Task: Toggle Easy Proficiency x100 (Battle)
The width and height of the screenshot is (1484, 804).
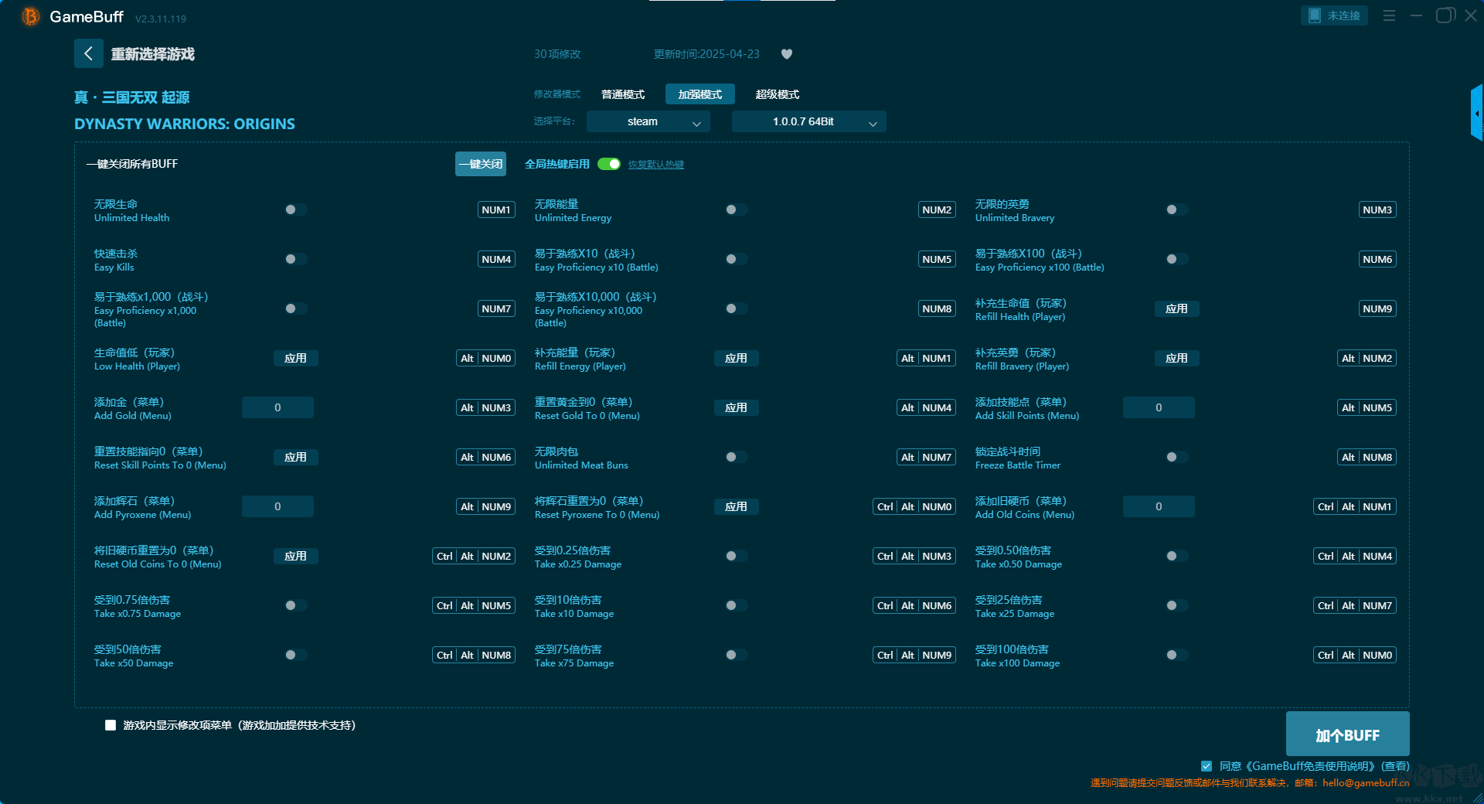Action: pyautogui.click(x=1176, y=259)
